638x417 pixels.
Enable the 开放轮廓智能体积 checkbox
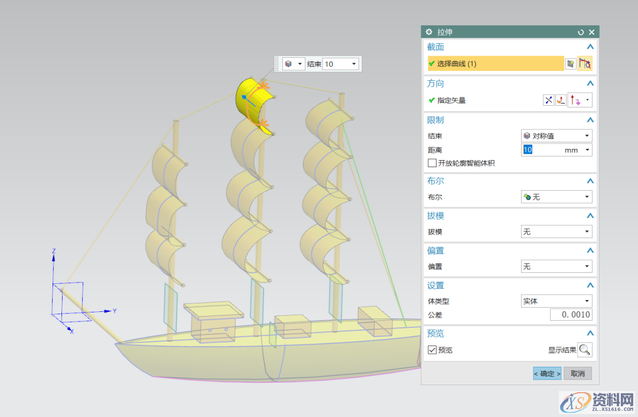tap(432, 163)
